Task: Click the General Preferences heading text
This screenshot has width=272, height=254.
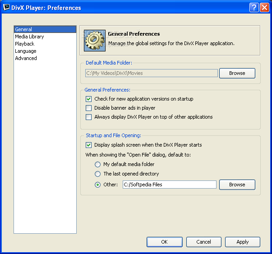Action: 134,34
